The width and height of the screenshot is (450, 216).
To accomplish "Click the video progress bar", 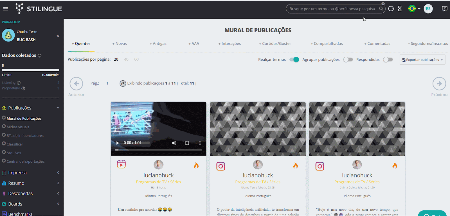I will (158, 150).
